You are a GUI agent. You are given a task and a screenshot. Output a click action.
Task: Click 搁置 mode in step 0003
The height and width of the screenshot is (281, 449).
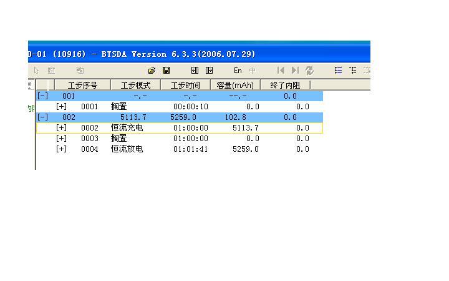coord(119,138)
